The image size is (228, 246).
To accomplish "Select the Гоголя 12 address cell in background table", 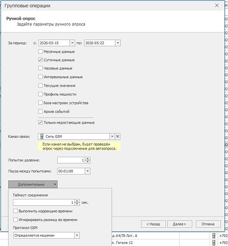I will (145, 243).
